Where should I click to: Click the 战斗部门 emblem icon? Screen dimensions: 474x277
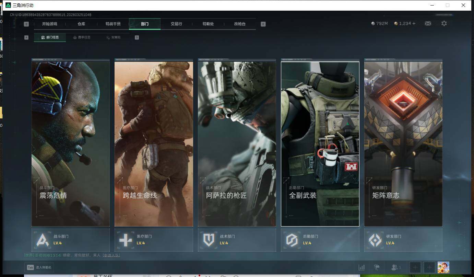[x=43, y=240]
